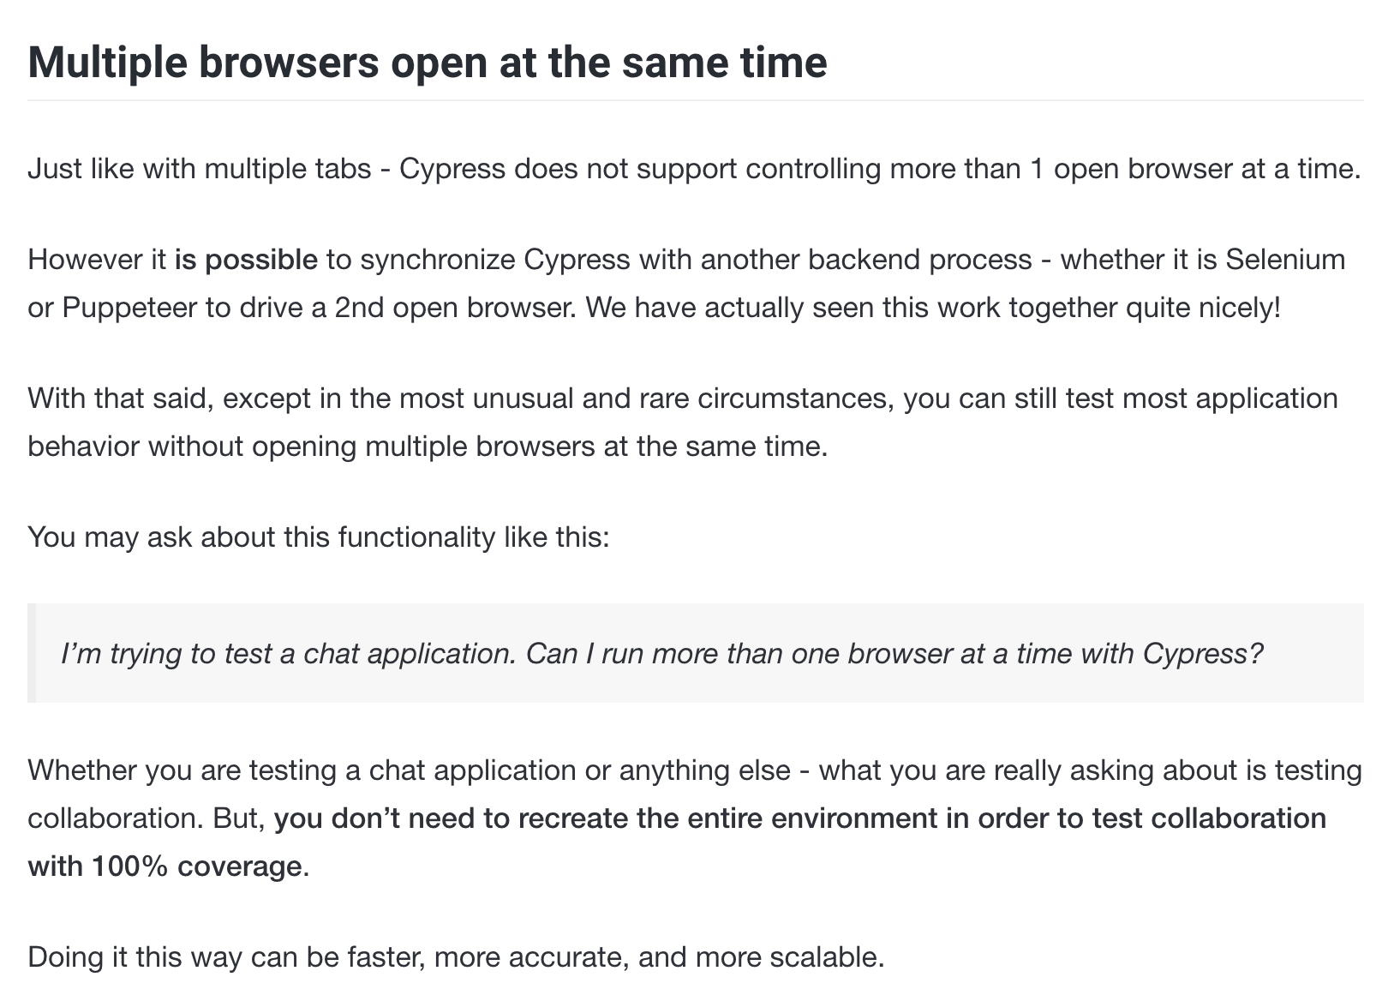Click the bold "you don't need to recreate" phrase
Image resolution: width=1400 pixels, height=1001 pixels.
click(446, 818)
